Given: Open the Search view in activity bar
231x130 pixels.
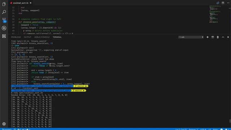Looking at the screenshot, I should point(4,12).
